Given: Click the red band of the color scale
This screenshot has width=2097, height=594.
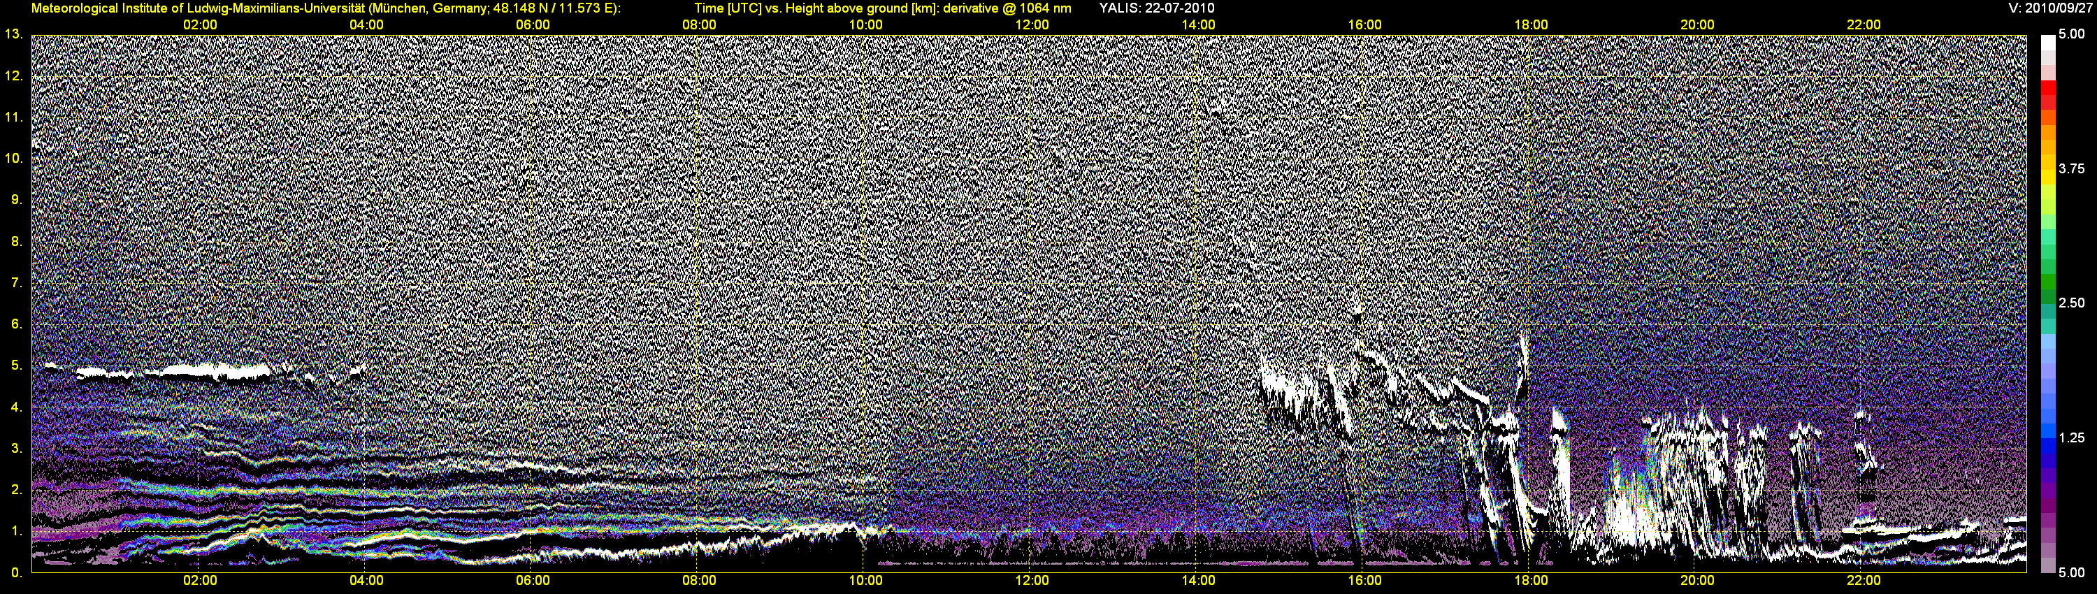Looking at the screenshot, I should [2048, 88].
